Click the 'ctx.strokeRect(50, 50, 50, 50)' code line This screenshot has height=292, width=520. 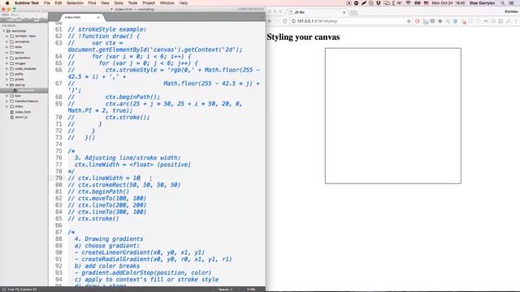point(124,185)
